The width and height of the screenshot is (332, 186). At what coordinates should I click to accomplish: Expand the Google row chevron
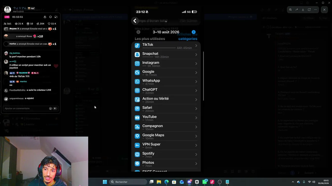pyautogui.click(x=196, y=73)
